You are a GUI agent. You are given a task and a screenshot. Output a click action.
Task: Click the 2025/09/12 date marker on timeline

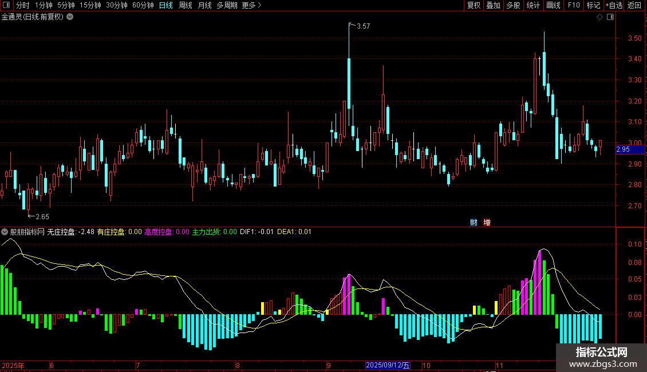(388, 365)
